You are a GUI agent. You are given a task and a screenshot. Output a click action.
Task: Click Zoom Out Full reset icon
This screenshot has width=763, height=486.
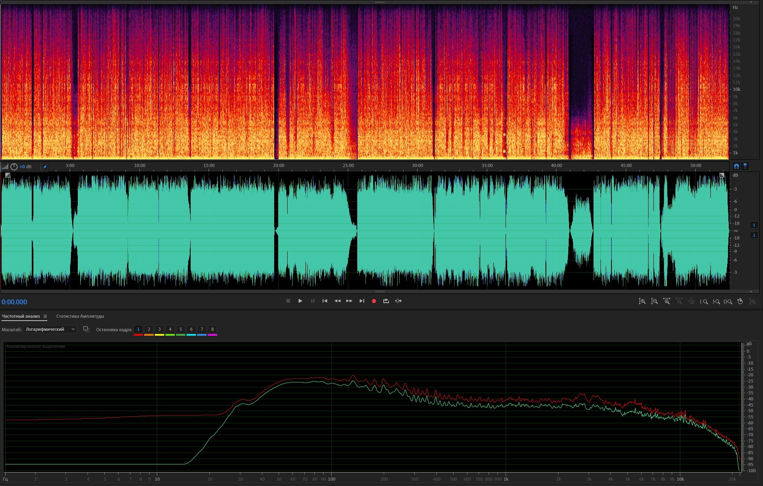[691, 301]
